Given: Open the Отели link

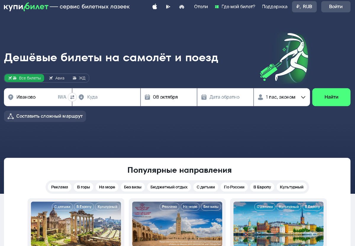Looking at the screenshot, I should 201,6.
